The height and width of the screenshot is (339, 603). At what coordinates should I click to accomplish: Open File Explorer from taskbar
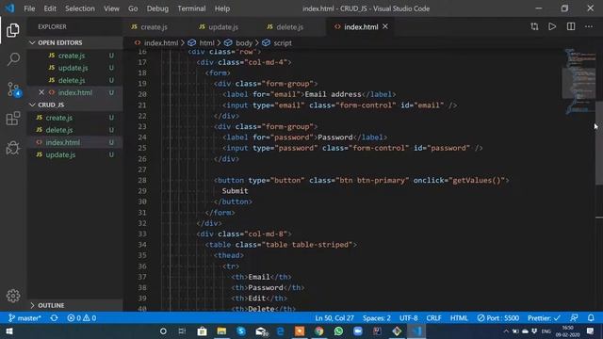click(x=221, y=331)
